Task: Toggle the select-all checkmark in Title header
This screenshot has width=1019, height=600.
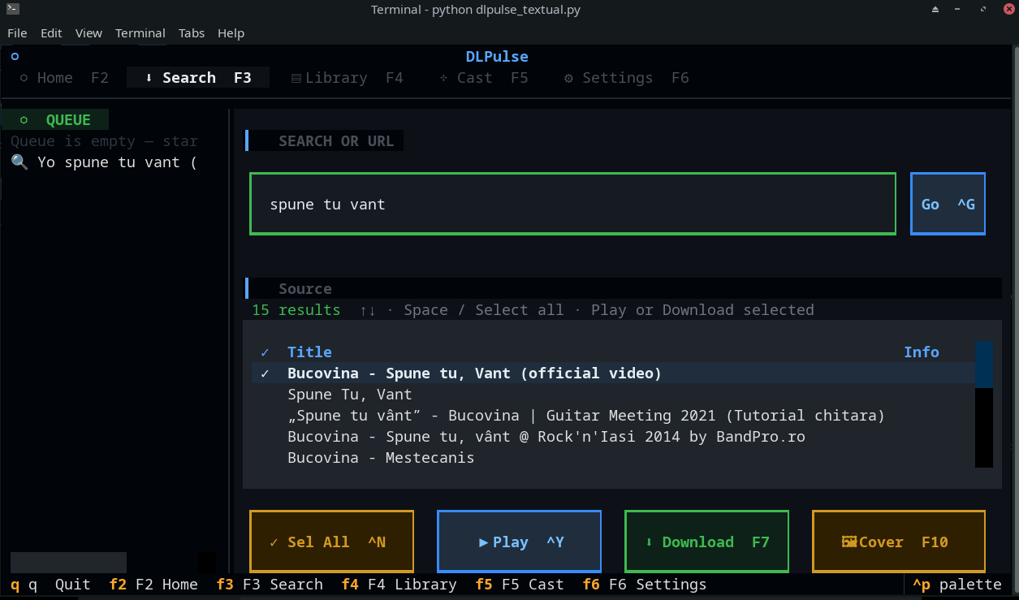Action: point(265,352)
